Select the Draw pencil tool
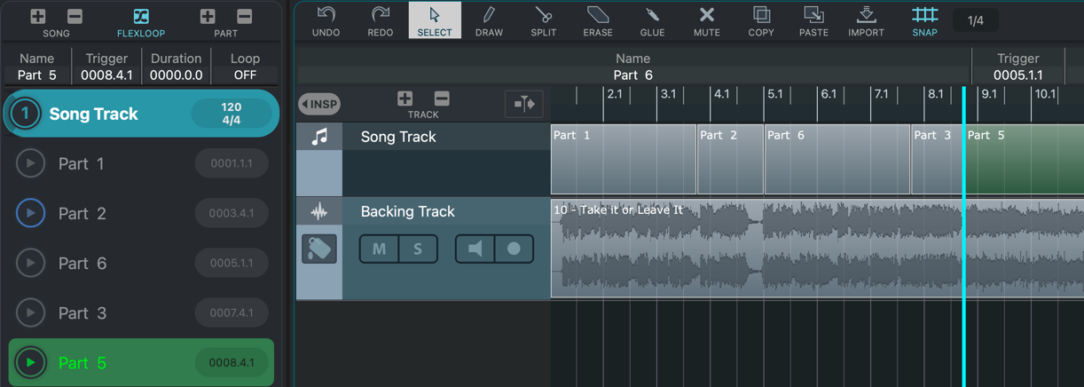This screenshot has height=387, width=1084. (489, 20)
